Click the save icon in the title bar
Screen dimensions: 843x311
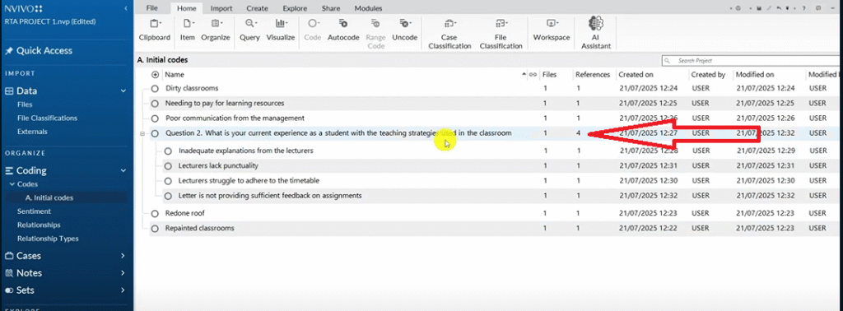coord(759,8)
